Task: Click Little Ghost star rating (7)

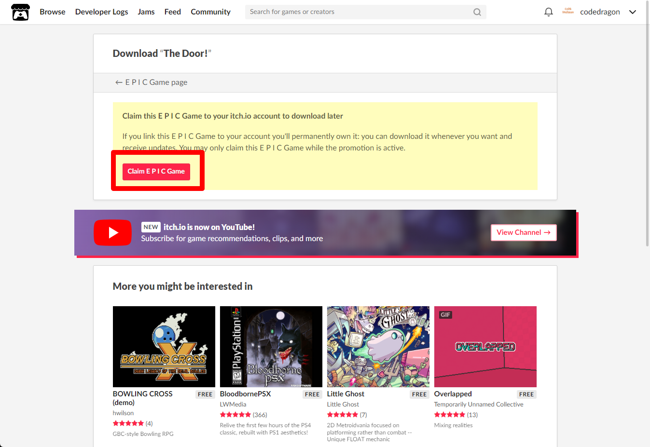Action: click(x=347, y=415)
